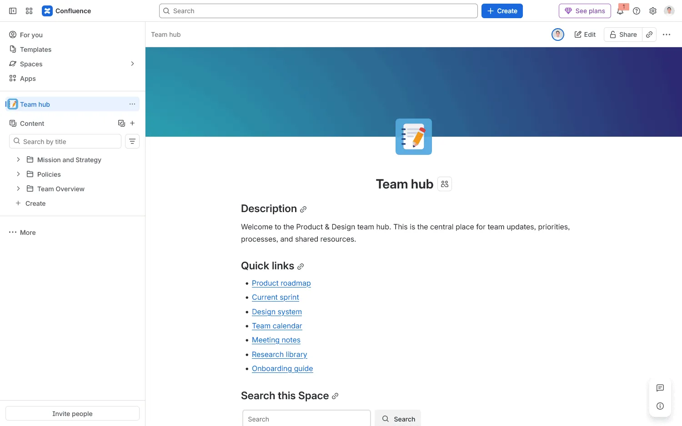This screenshot has height=426, width=682.
Task: Open the profile avatar in the top bar
Action: [x=669, y=11]
